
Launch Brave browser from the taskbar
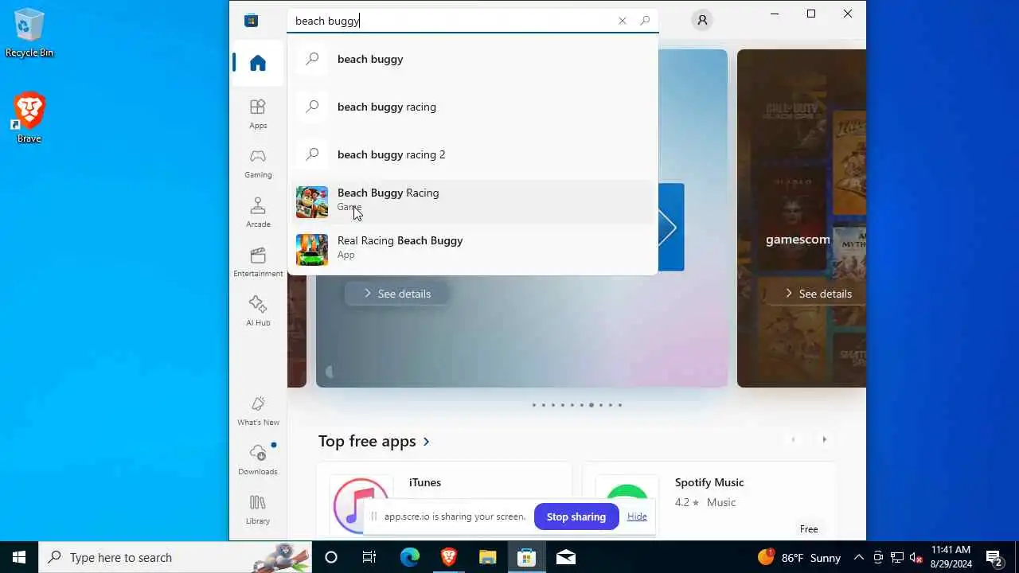[x=449, y=557]
